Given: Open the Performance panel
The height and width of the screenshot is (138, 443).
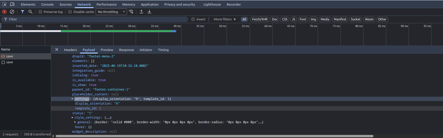Looking at the screenshot, I should tap(107, 4).
